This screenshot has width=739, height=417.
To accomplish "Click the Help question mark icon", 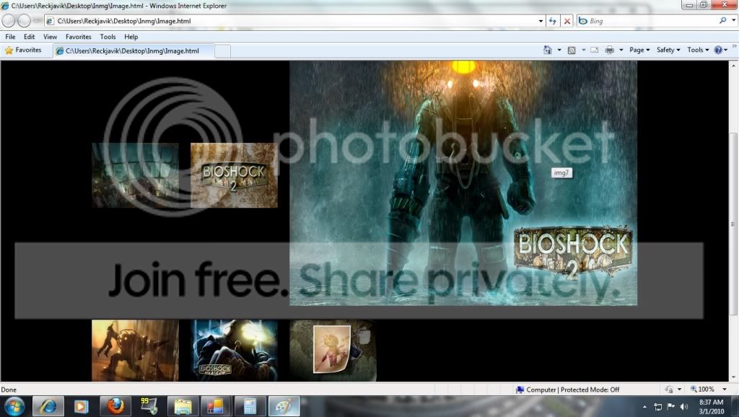I will tap(718, 50).
